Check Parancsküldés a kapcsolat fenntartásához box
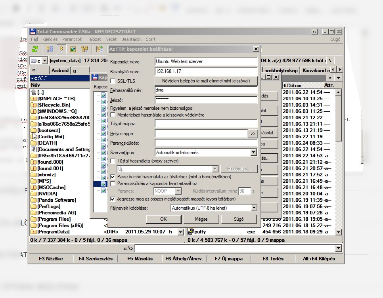383x298 pixels. pyautogui.click(x=113, y=183)
